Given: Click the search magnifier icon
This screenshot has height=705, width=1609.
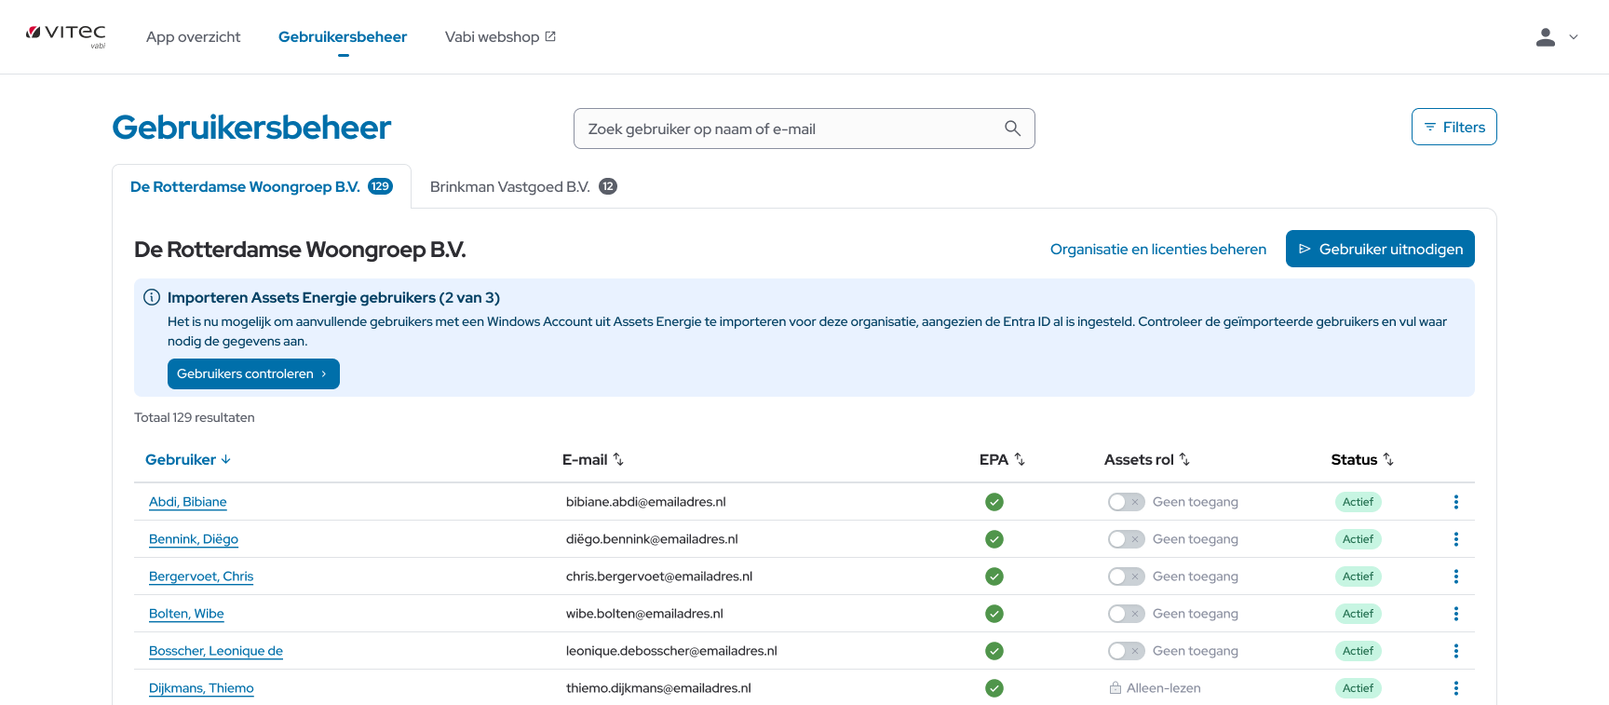Looking at the screenshot, I should point(1012,129).
